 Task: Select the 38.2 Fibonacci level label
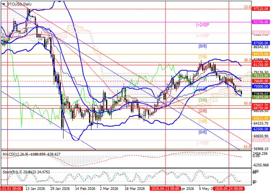pos(247,60)
